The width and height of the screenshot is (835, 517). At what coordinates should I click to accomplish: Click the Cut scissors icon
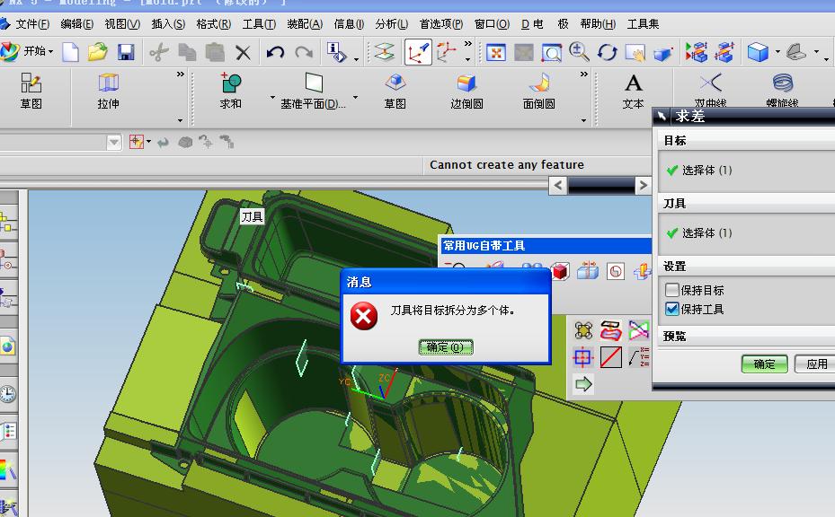(x=159, y=52)
